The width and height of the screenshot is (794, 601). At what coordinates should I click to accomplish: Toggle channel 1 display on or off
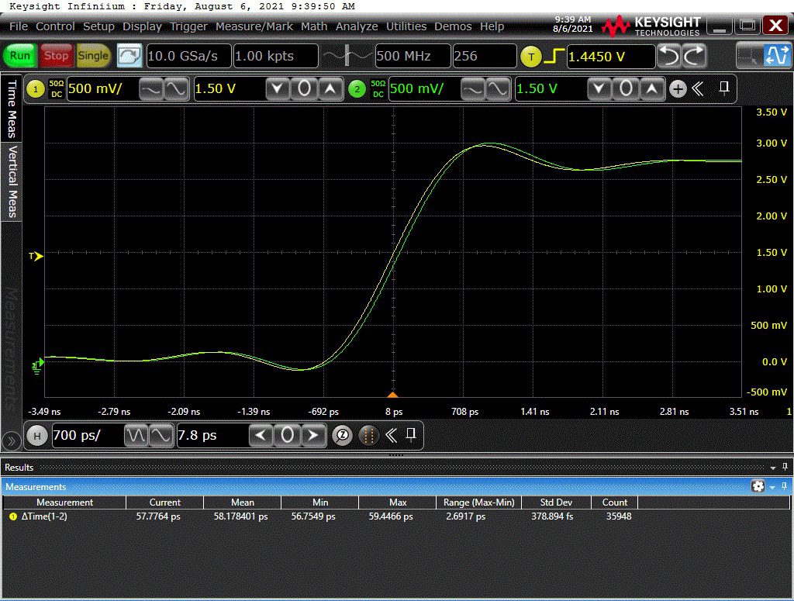pyautogui.click(x=36, y=89)
